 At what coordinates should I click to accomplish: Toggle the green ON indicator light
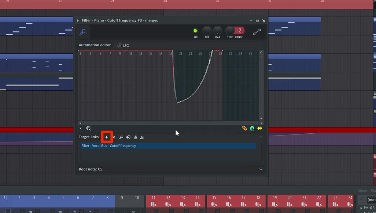(x=195, y=31)
